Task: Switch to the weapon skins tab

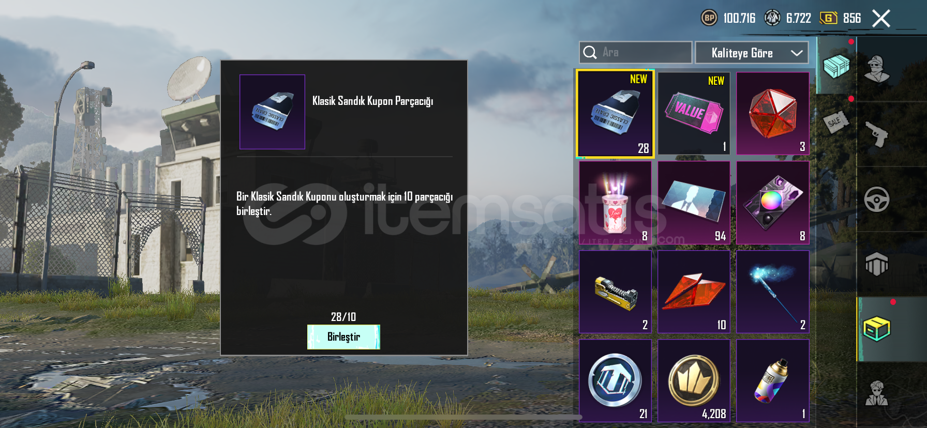Action: [x=877, y=134]
